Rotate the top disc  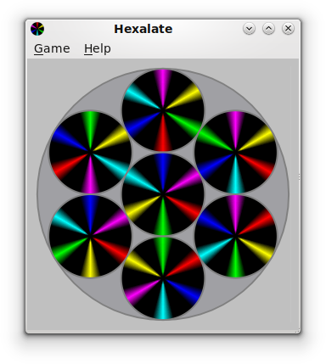[x=163, y=110]
